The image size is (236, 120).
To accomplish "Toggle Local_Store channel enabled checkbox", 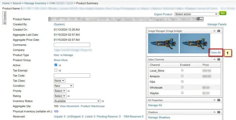I will 182,71.
